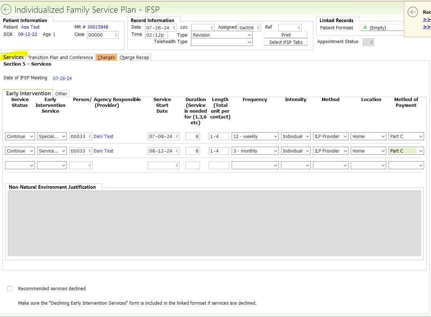Click the Case number lookup arrow
Screen dimensions: 431x317
116,35
